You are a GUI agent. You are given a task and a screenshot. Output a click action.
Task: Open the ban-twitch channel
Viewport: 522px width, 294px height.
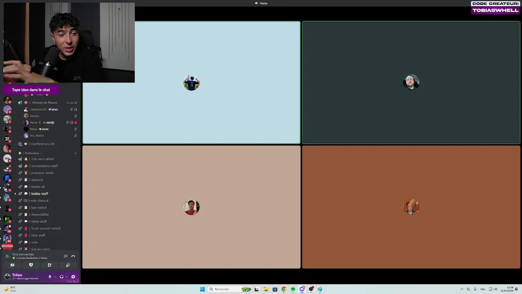coord(47,207)
